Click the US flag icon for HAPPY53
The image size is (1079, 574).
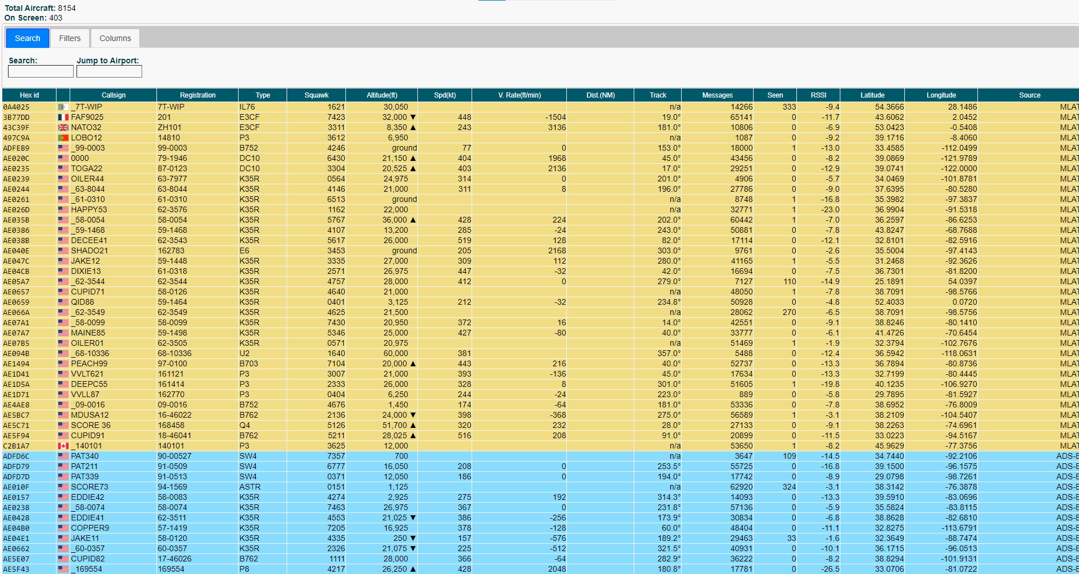(x=63, y=210)
